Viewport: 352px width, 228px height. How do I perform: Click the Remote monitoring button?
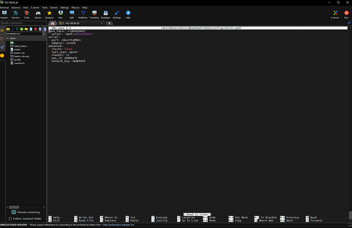pyautogui.click(x=26, y=212)
